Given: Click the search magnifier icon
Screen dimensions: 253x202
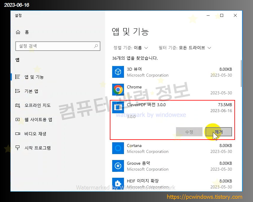Looking at the screenshot, I should [x=96, y=46].
